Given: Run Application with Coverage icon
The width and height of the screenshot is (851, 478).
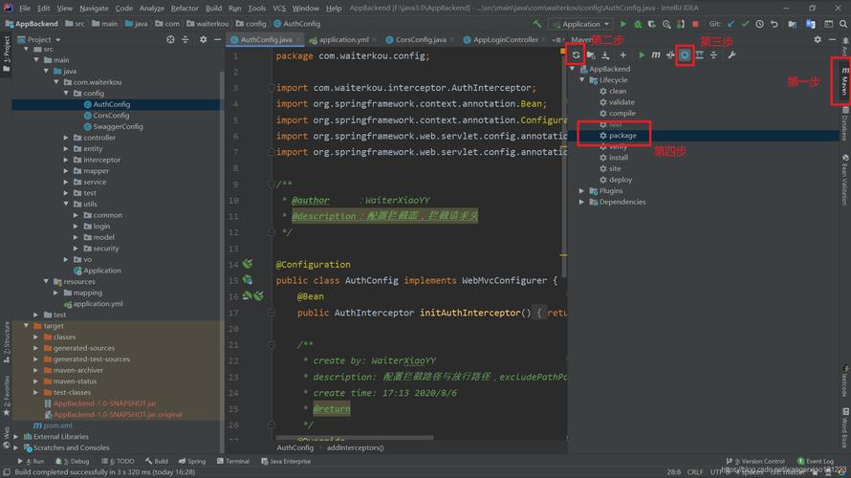Looking at the screenshot, I should click(x=652, y=24).
